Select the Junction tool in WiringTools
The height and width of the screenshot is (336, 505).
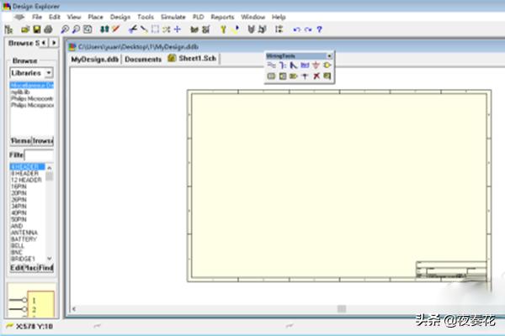[305, 76]
